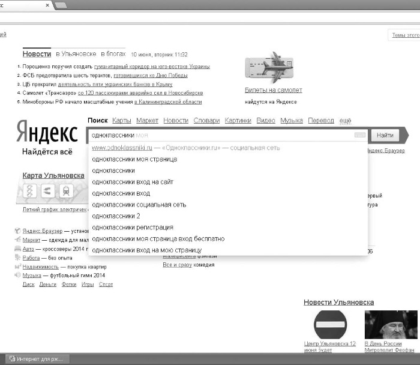
Task: Choose suggestion одноклассники моя страница
Action: point(134,159)
